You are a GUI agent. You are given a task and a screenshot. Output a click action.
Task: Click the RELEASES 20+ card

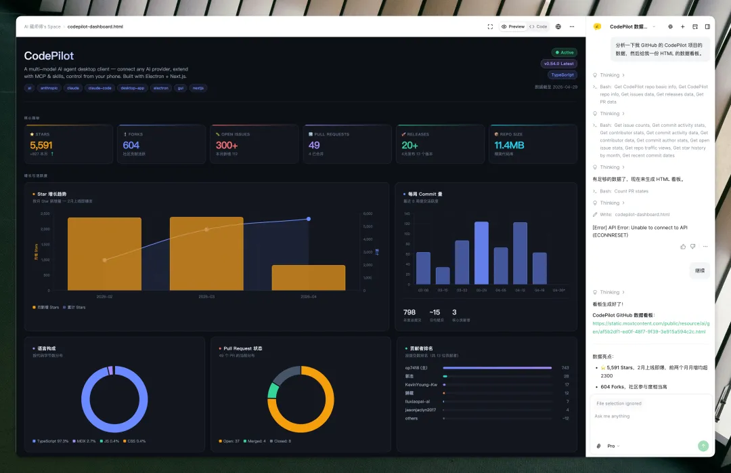coord(440,144)
